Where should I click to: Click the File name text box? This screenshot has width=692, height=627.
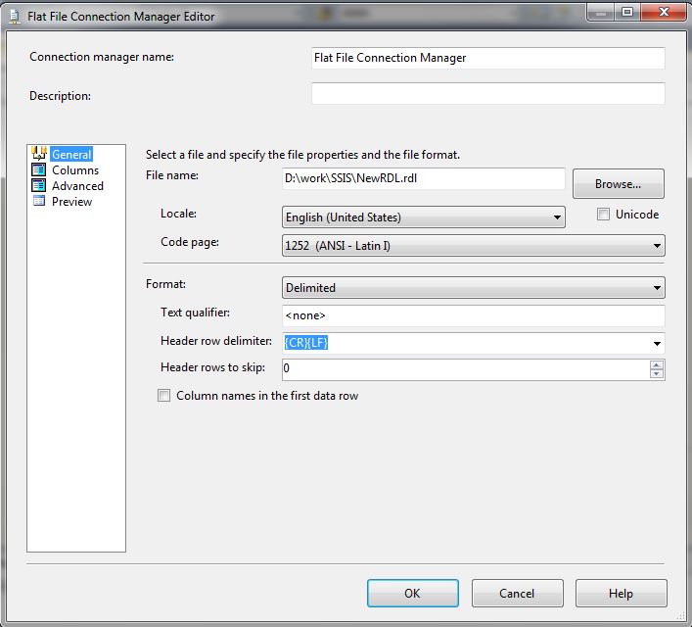[423, 178]
